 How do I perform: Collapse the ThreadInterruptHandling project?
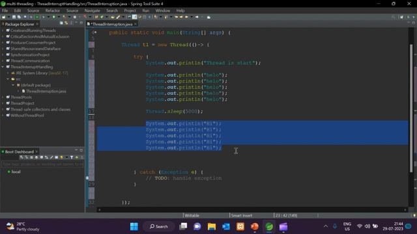click(3, 67)
